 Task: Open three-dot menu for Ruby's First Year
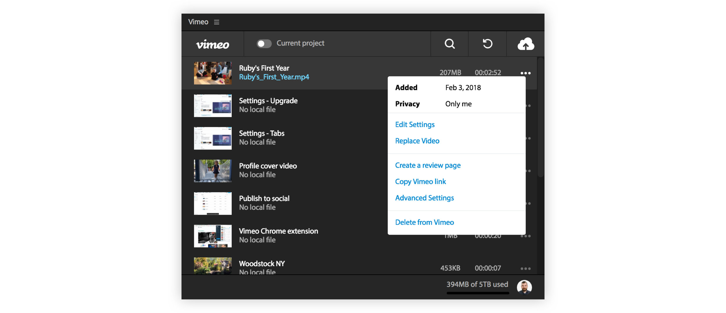(526, 73)
